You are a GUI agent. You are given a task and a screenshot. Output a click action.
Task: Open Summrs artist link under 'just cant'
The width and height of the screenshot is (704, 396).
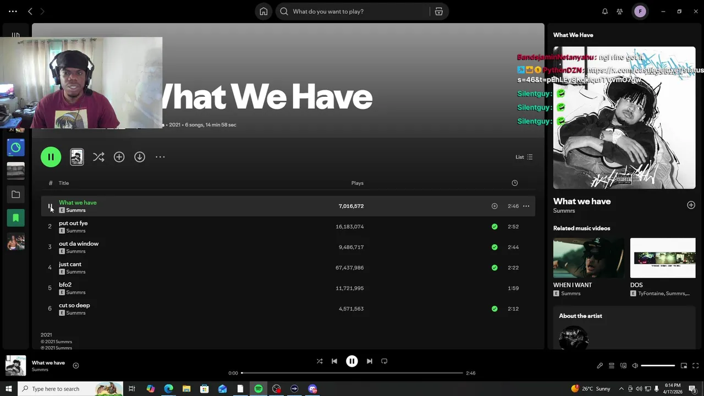[76, 272]
